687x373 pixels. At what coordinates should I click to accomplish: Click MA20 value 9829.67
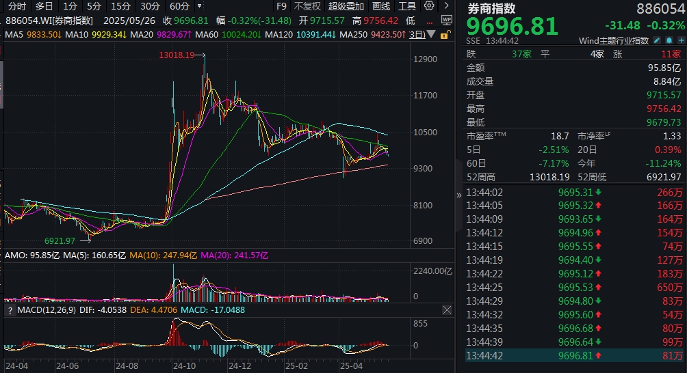[x=174, y=34]
